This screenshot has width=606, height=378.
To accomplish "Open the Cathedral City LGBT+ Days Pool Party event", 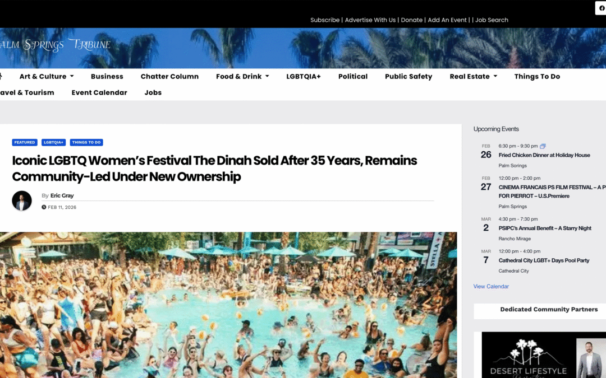I will (544, 260).
